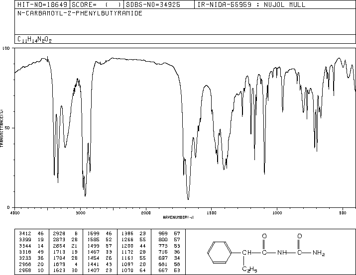Click the IR-NIDA-55959 : NUJOL MULL label
356x275 pixels.
(x=251, y=4)
